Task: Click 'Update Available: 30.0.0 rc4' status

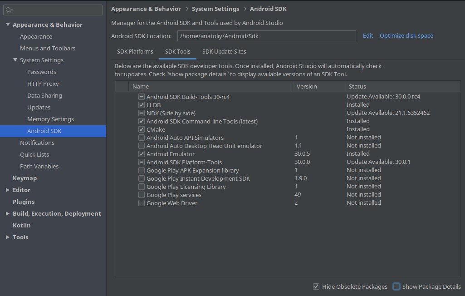Action: point(383,97)
